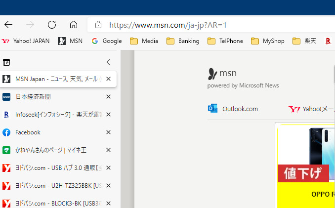
Task: Click the forward navigation arrow
Action: (30, 25)
